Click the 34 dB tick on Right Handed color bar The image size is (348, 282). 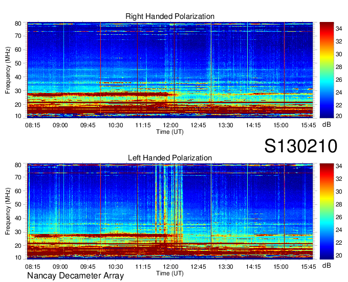coord(339,29)
